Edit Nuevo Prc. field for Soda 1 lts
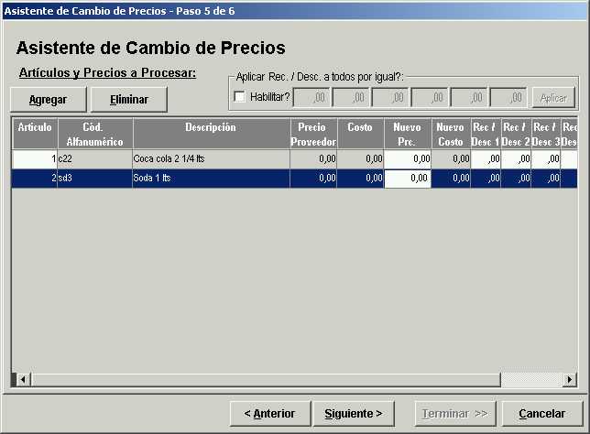 tap(407, 179)
